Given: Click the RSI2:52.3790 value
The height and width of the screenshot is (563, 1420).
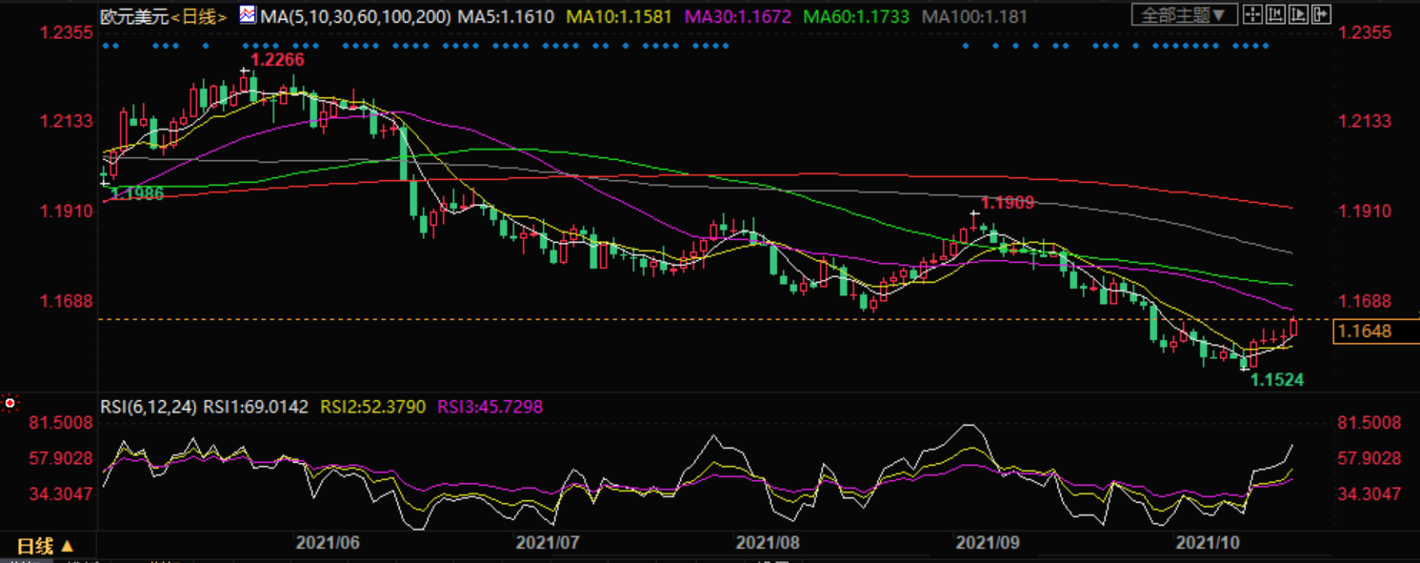Looking at the screenshot, I should (x=373, y=407).
